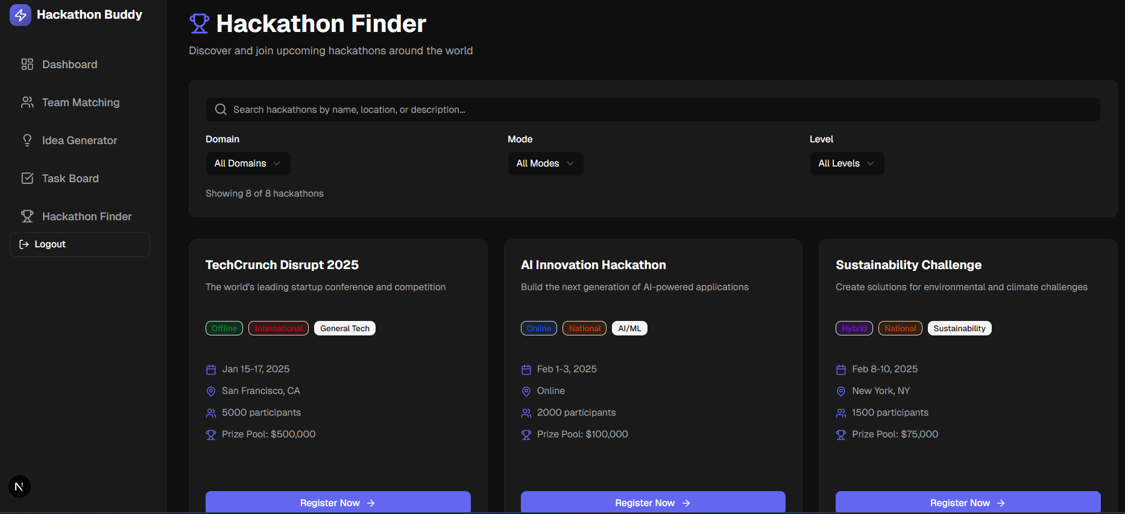This screenshot has height=514, width=1125.
Task: Select Hackathon Finder in sidebar
Action: coord(80,217)
